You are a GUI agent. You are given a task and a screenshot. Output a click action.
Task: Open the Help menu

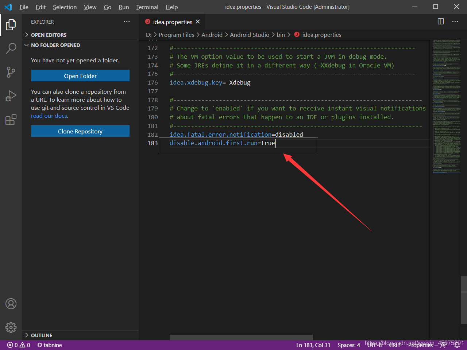(171, 7)
